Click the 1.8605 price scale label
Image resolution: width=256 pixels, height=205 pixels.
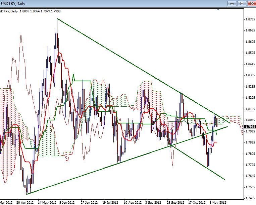(x=250, y=42)
